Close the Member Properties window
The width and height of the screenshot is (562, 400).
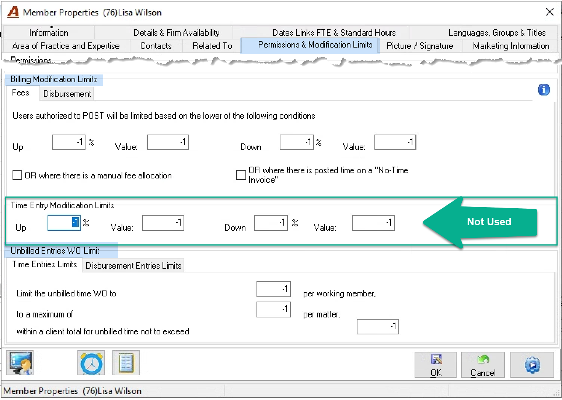coord(549,12)
